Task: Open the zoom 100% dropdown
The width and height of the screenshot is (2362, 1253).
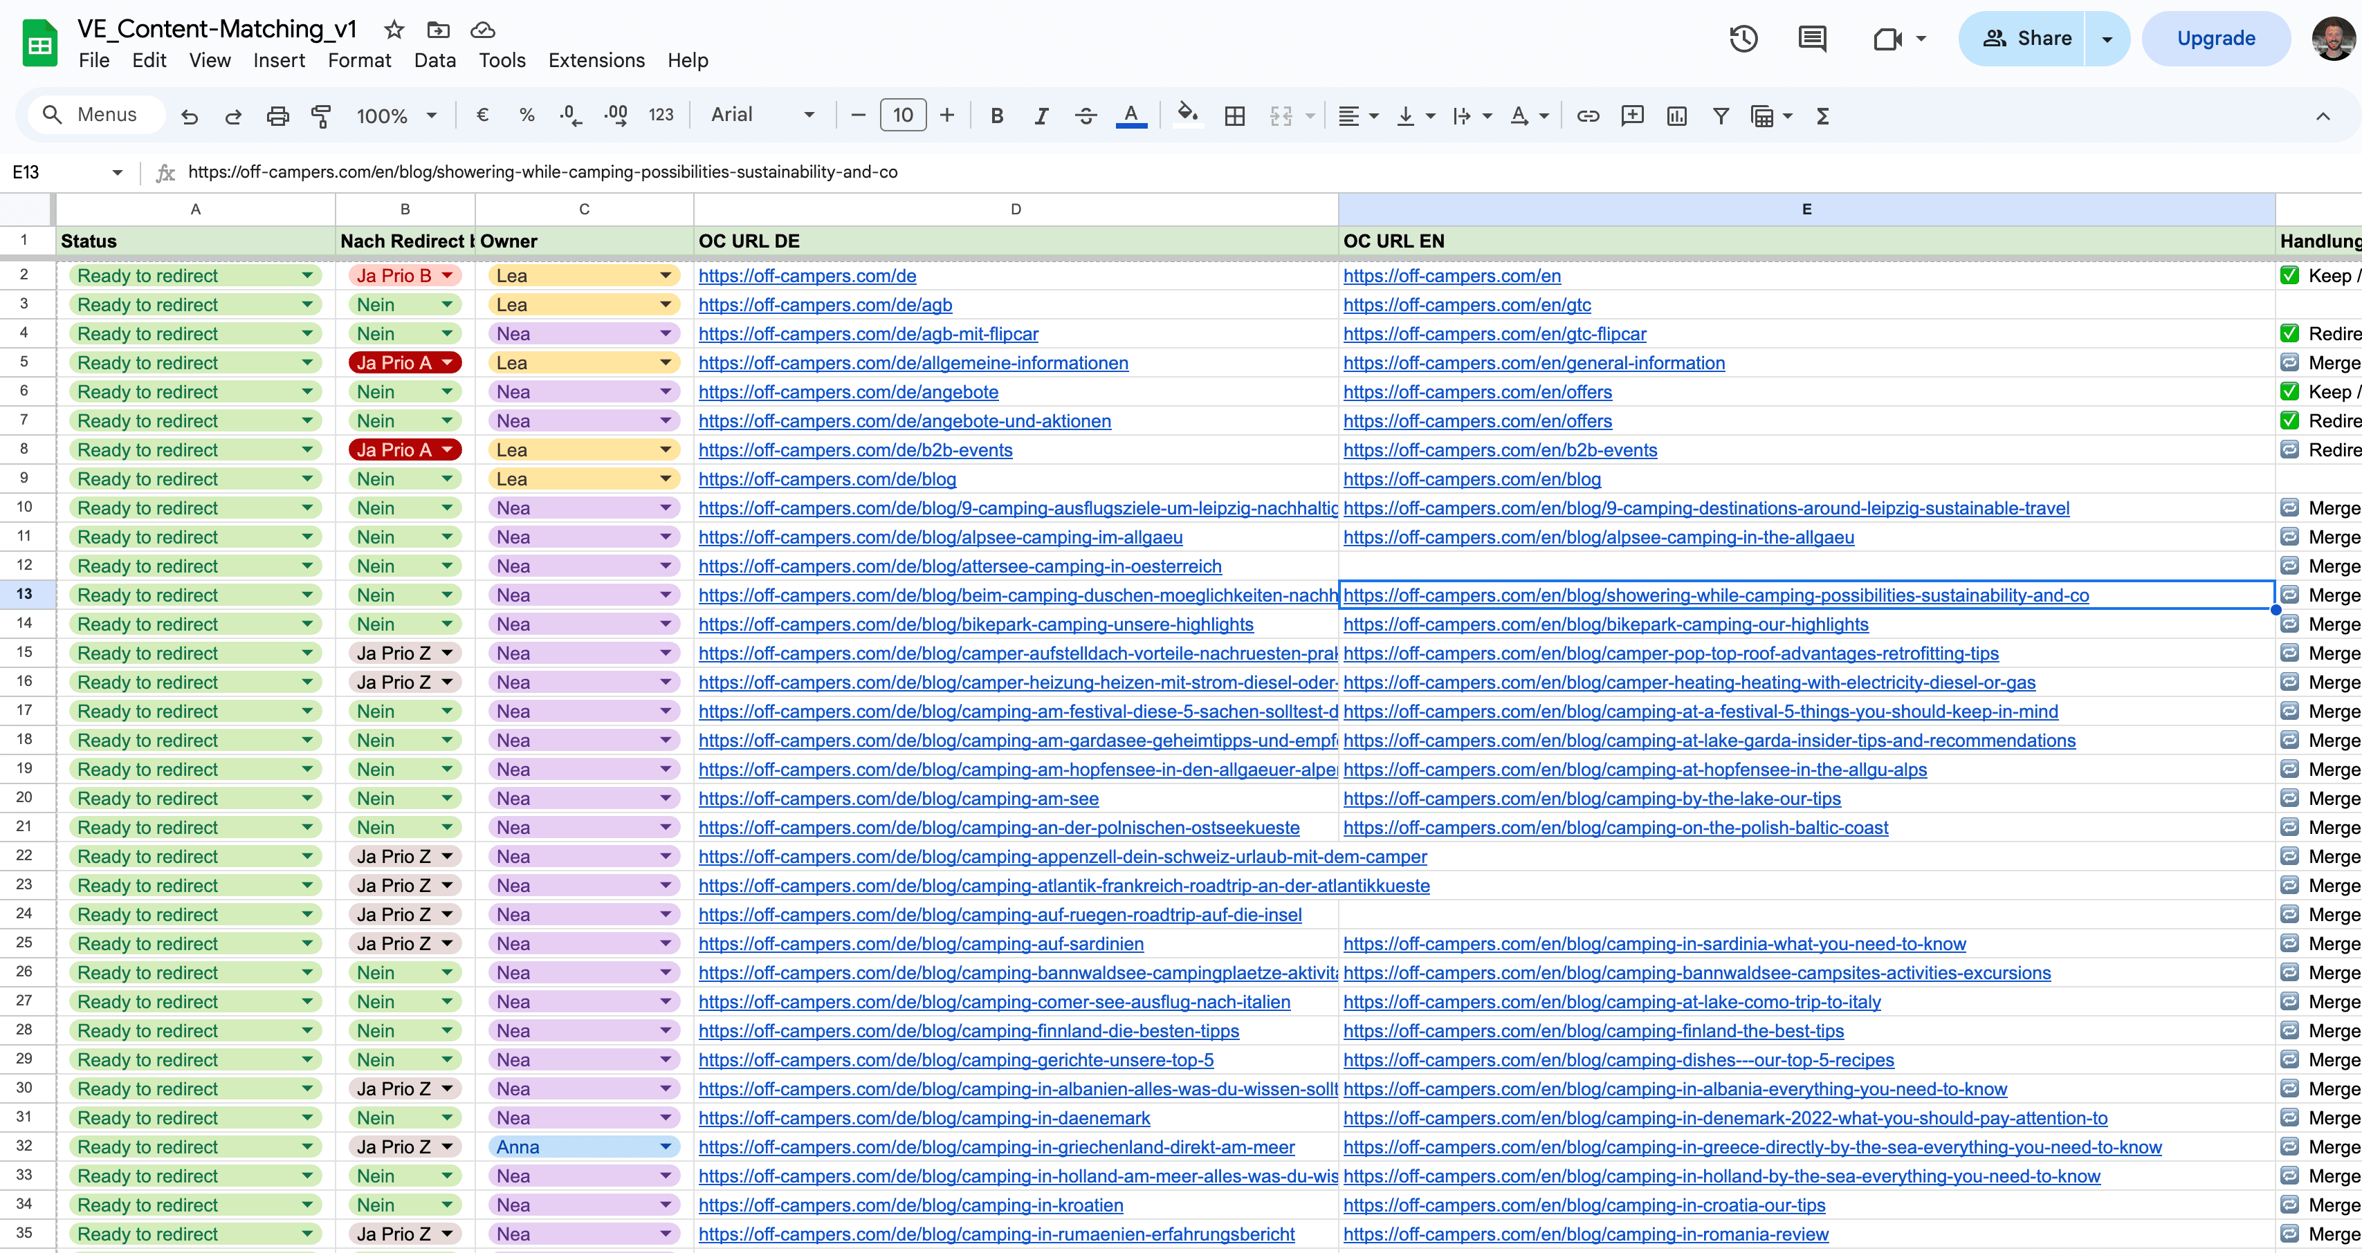Action: pos(396,115)
